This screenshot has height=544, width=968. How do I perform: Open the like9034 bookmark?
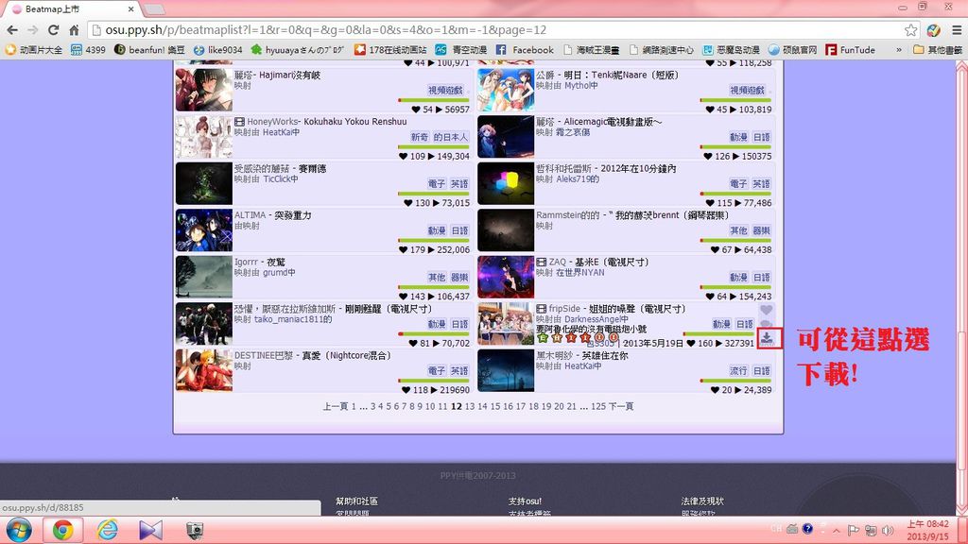pyautogui.click(x=217, y=49)
